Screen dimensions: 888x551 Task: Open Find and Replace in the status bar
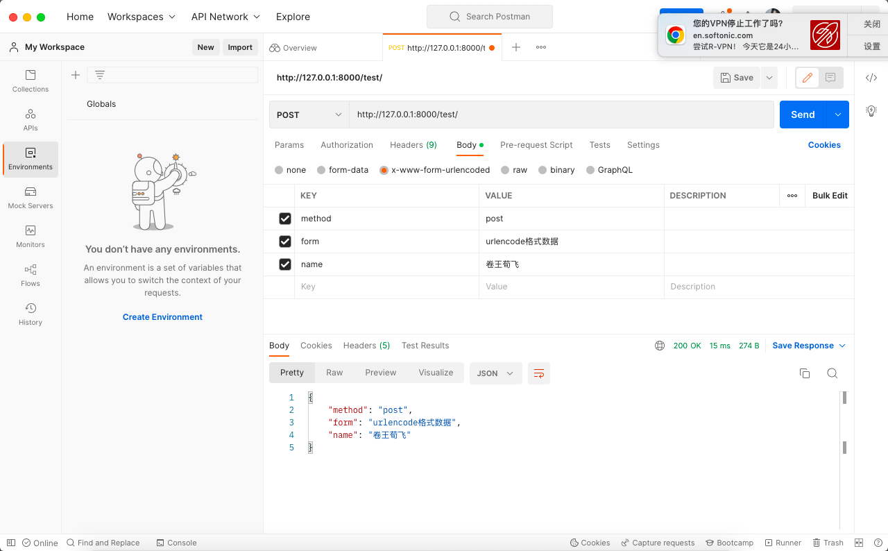pos(103,543)
